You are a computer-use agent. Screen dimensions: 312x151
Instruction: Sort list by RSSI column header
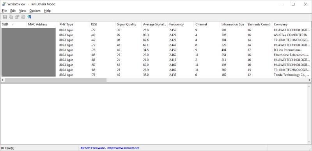pos(102,24)
